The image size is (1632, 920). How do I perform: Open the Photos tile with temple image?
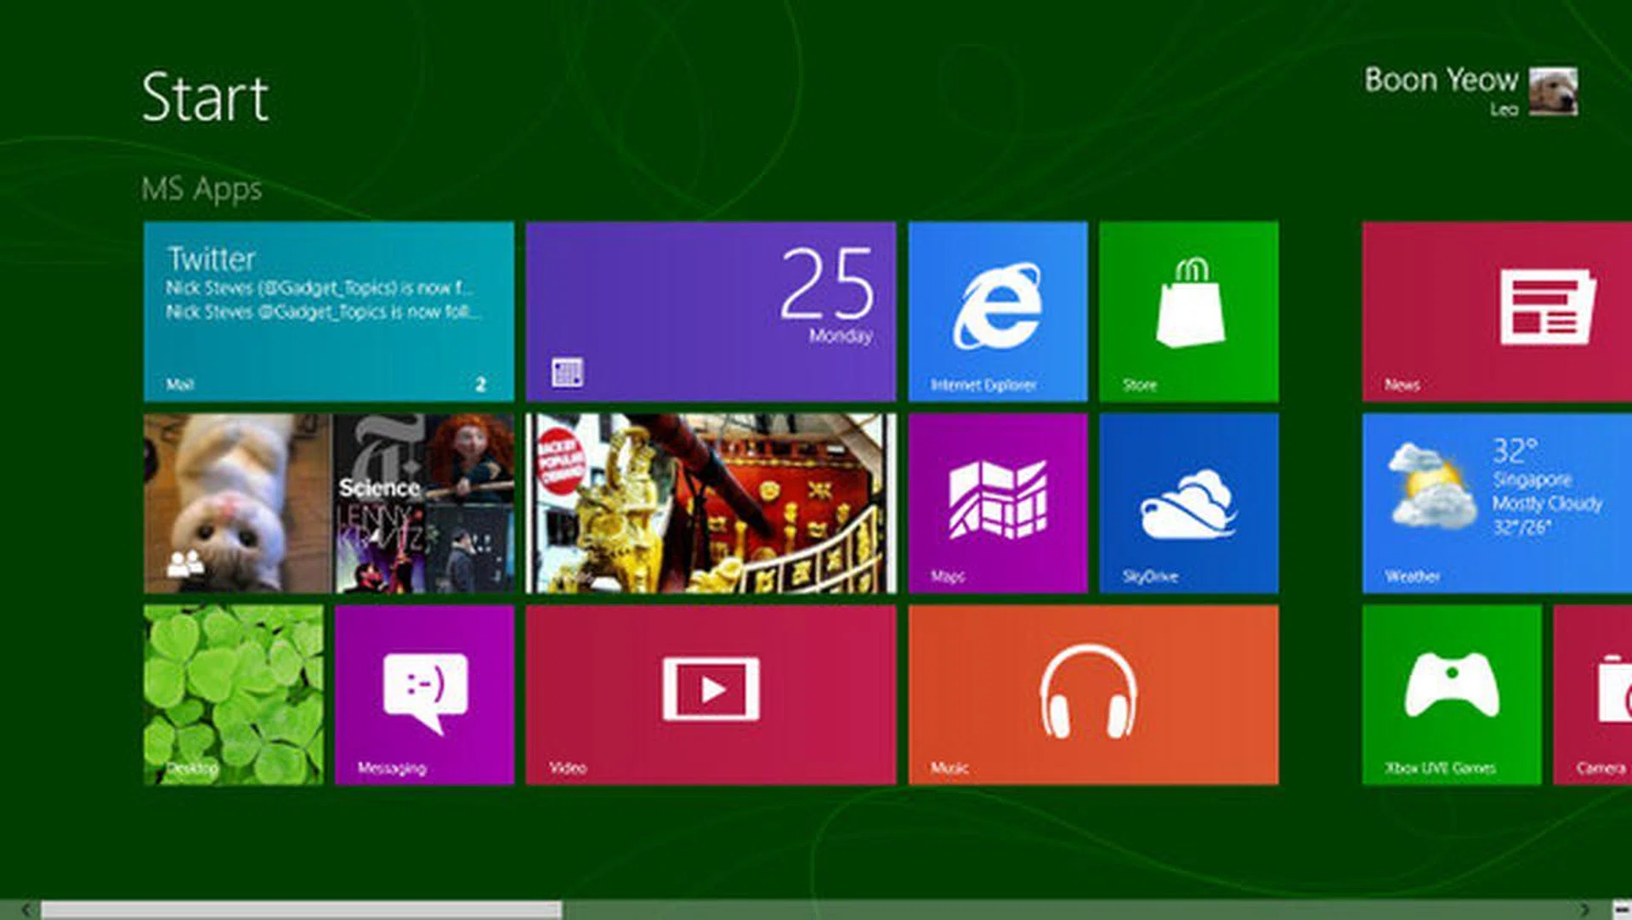coord(711,503)
